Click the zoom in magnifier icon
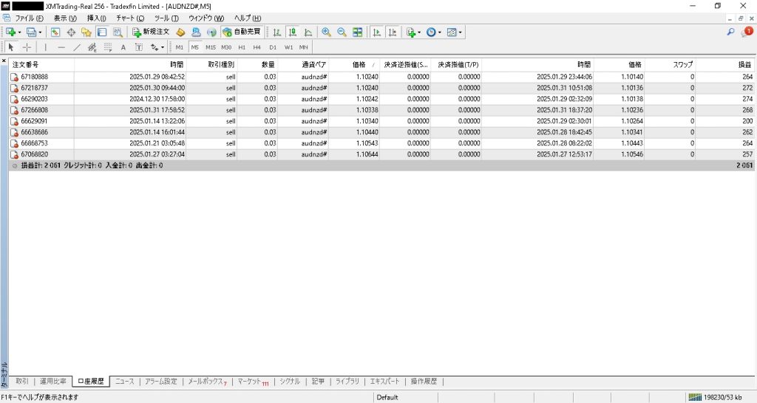Viewport: 757px width, 403px height. coord(326,32)
